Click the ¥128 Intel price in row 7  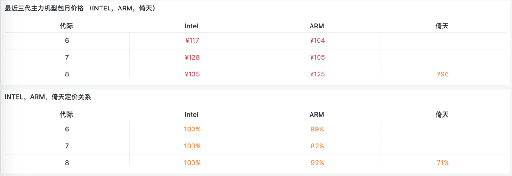click(192, 57)
